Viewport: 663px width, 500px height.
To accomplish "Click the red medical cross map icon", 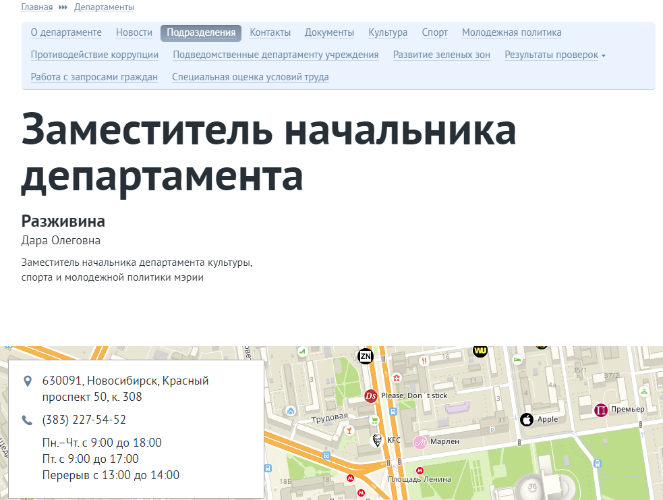I will pyautogui.click(x=396, y=378).
